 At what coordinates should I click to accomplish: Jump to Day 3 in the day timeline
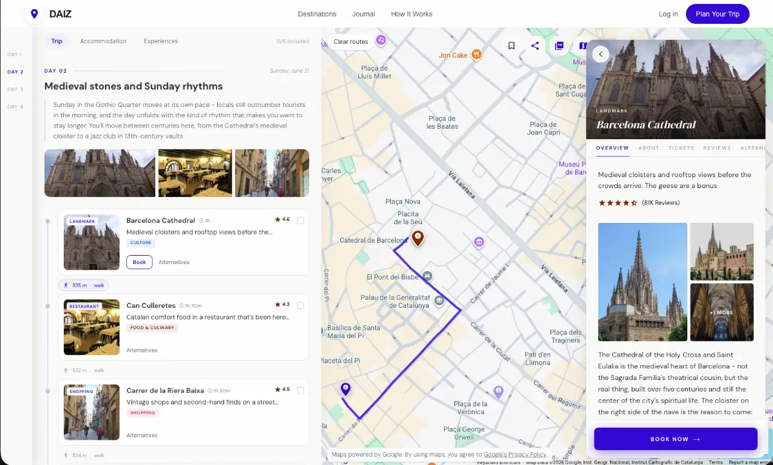click(x=15, y=90)
